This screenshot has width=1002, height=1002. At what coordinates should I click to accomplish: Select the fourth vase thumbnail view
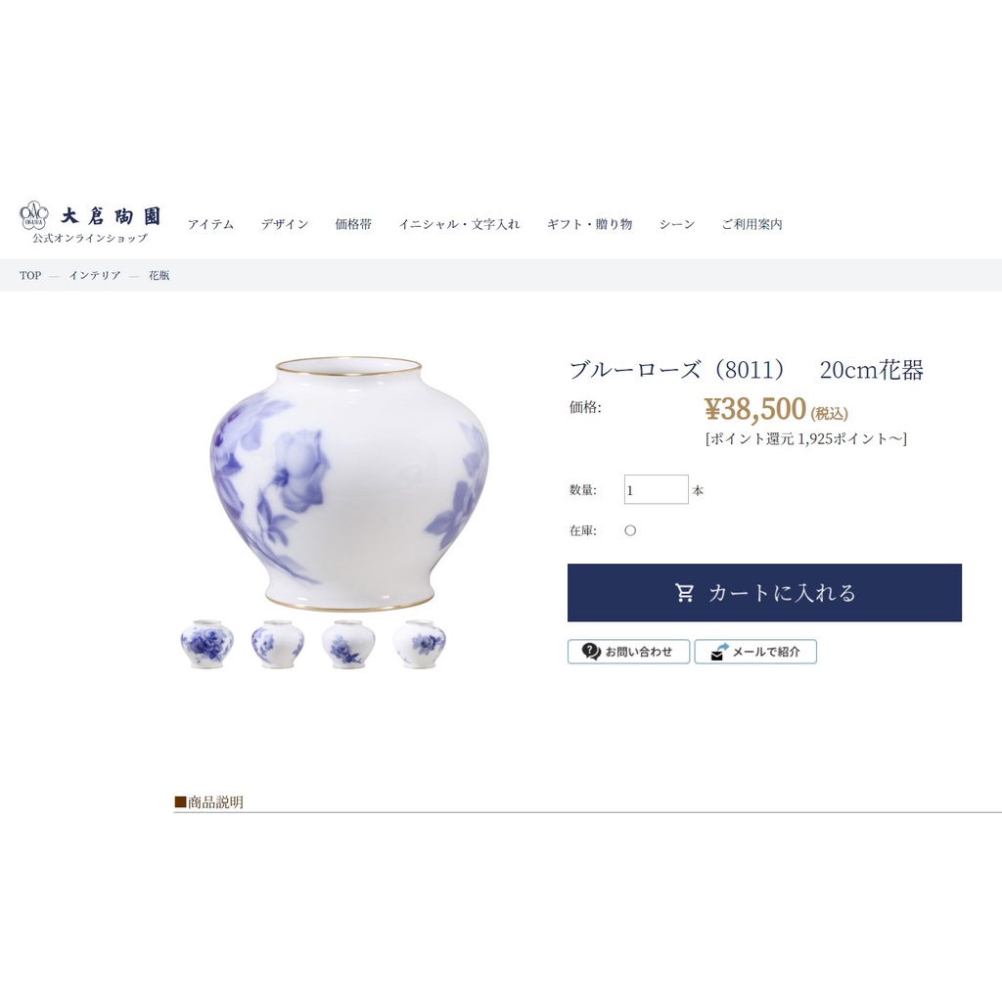[x=419, y=644]
